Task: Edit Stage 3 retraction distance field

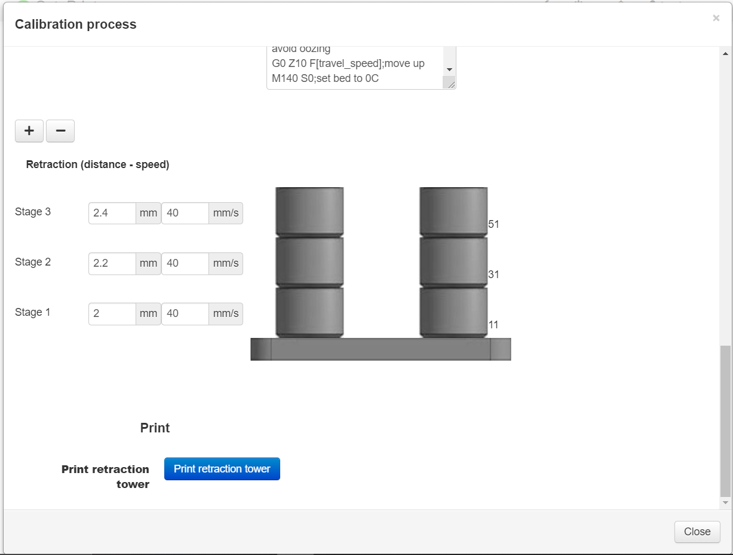Action: pyautogui.click(x=112, y=213)
